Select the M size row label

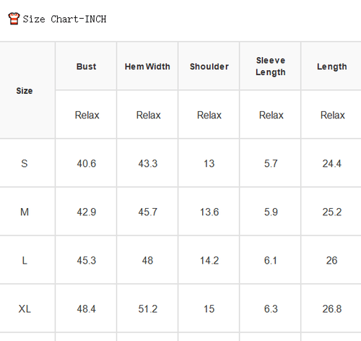(x=25, y=212)
